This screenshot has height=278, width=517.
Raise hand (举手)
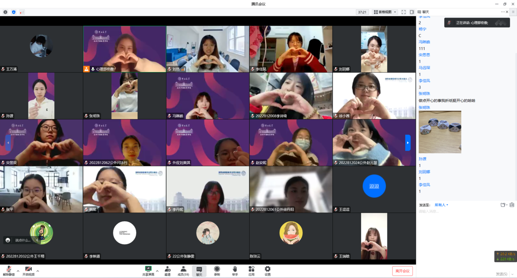[x=235, y=271]
